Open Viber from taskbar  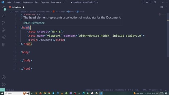click(71, 93)
